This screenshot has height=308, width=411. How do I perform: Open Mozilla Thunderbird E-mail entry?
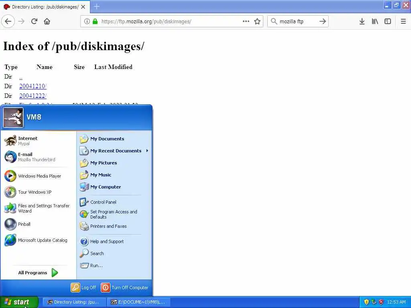point(38,157)
